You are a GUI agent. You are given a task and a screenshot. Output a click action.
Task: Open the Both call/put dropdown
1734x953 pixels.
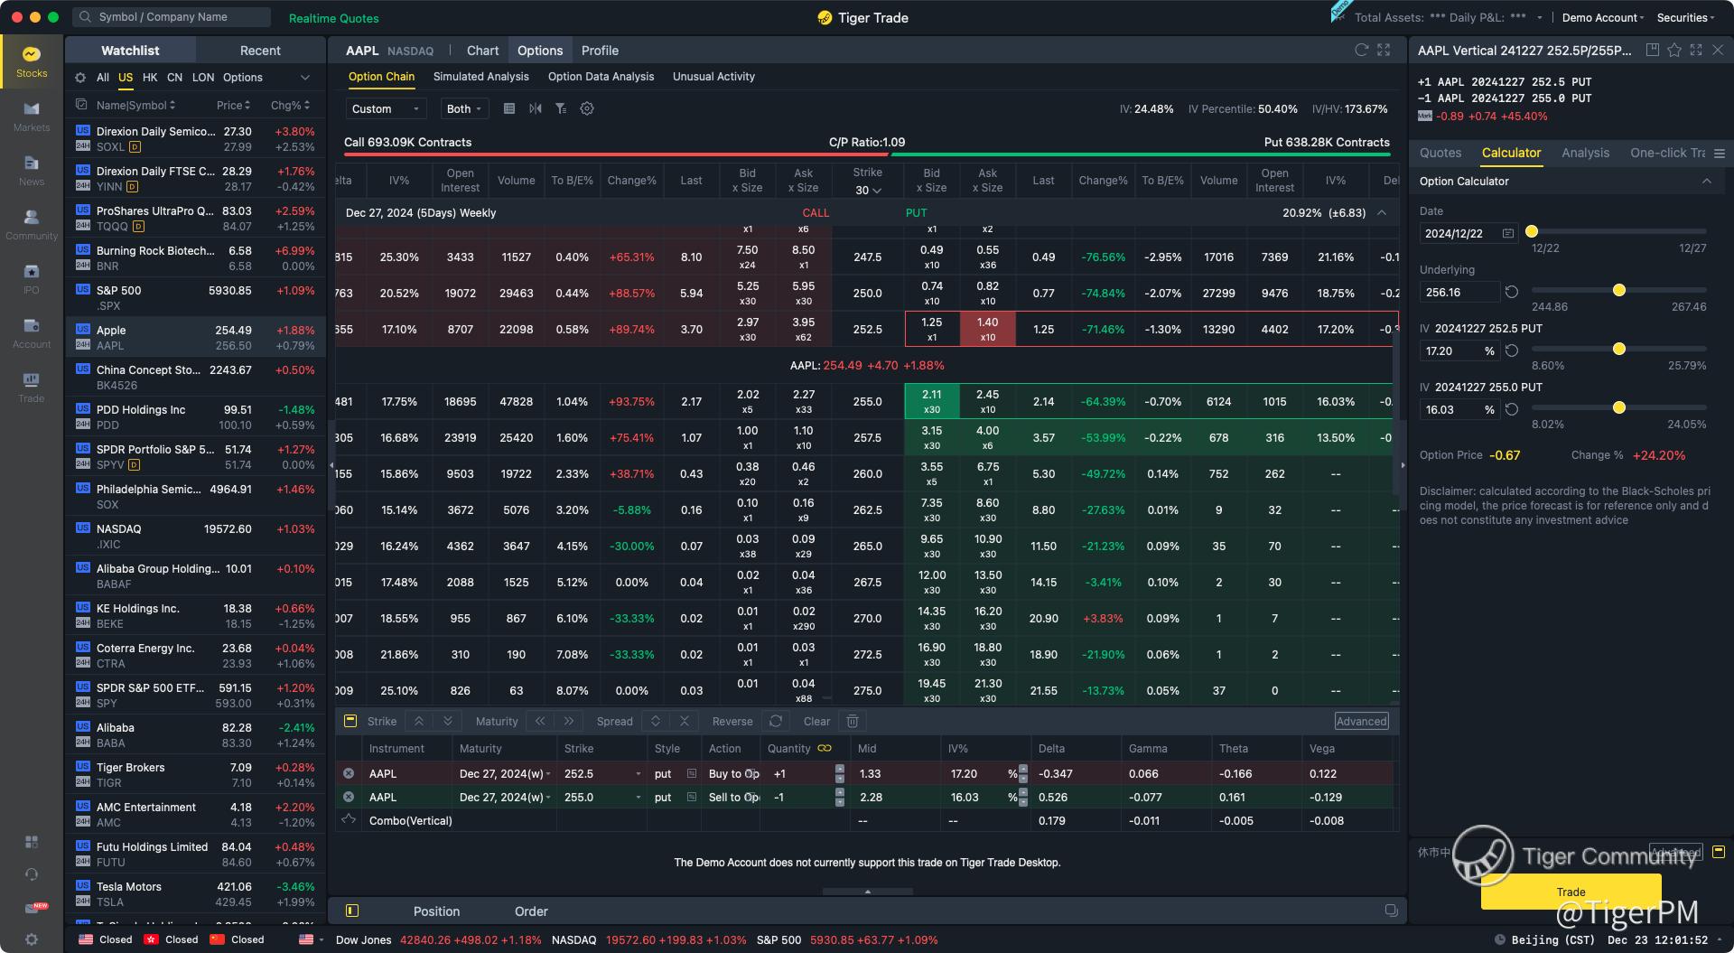[x=464, y=108]
